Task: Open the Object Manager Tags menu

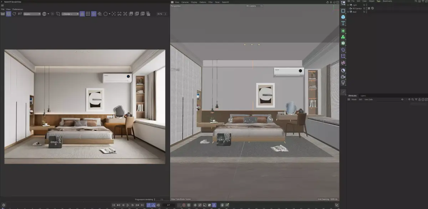Action: point(378,1)
